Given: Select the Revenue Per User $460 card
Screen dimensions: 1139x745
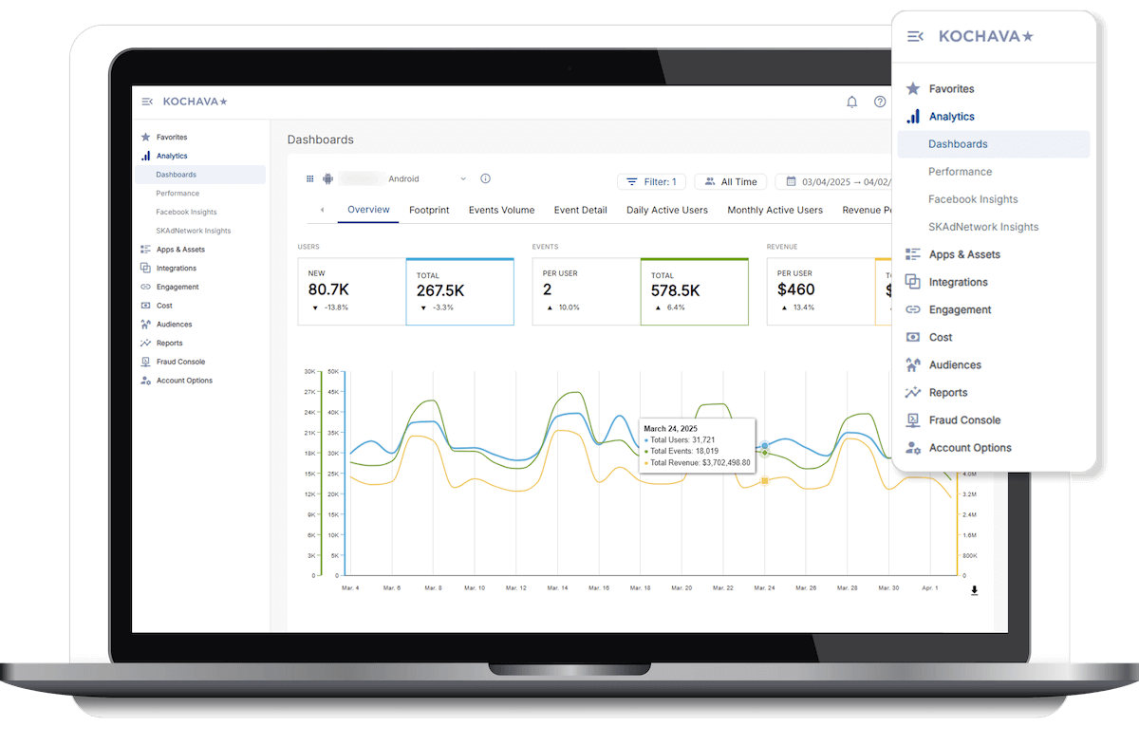Looking at the screenshot, I should [x=820, y=291].
